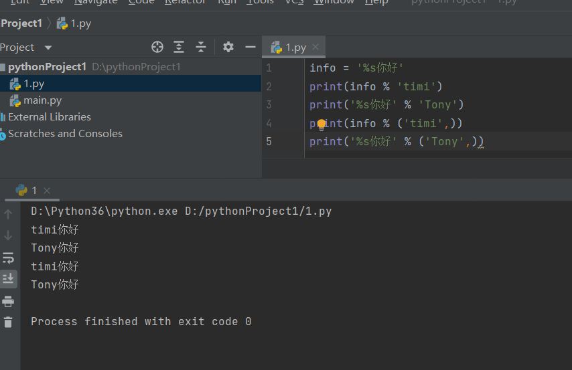Image resolution: width=572 pixels, height=370 pixels.
Task: Toggle Scroll to End in run console
Action: (x=8, y=279)
